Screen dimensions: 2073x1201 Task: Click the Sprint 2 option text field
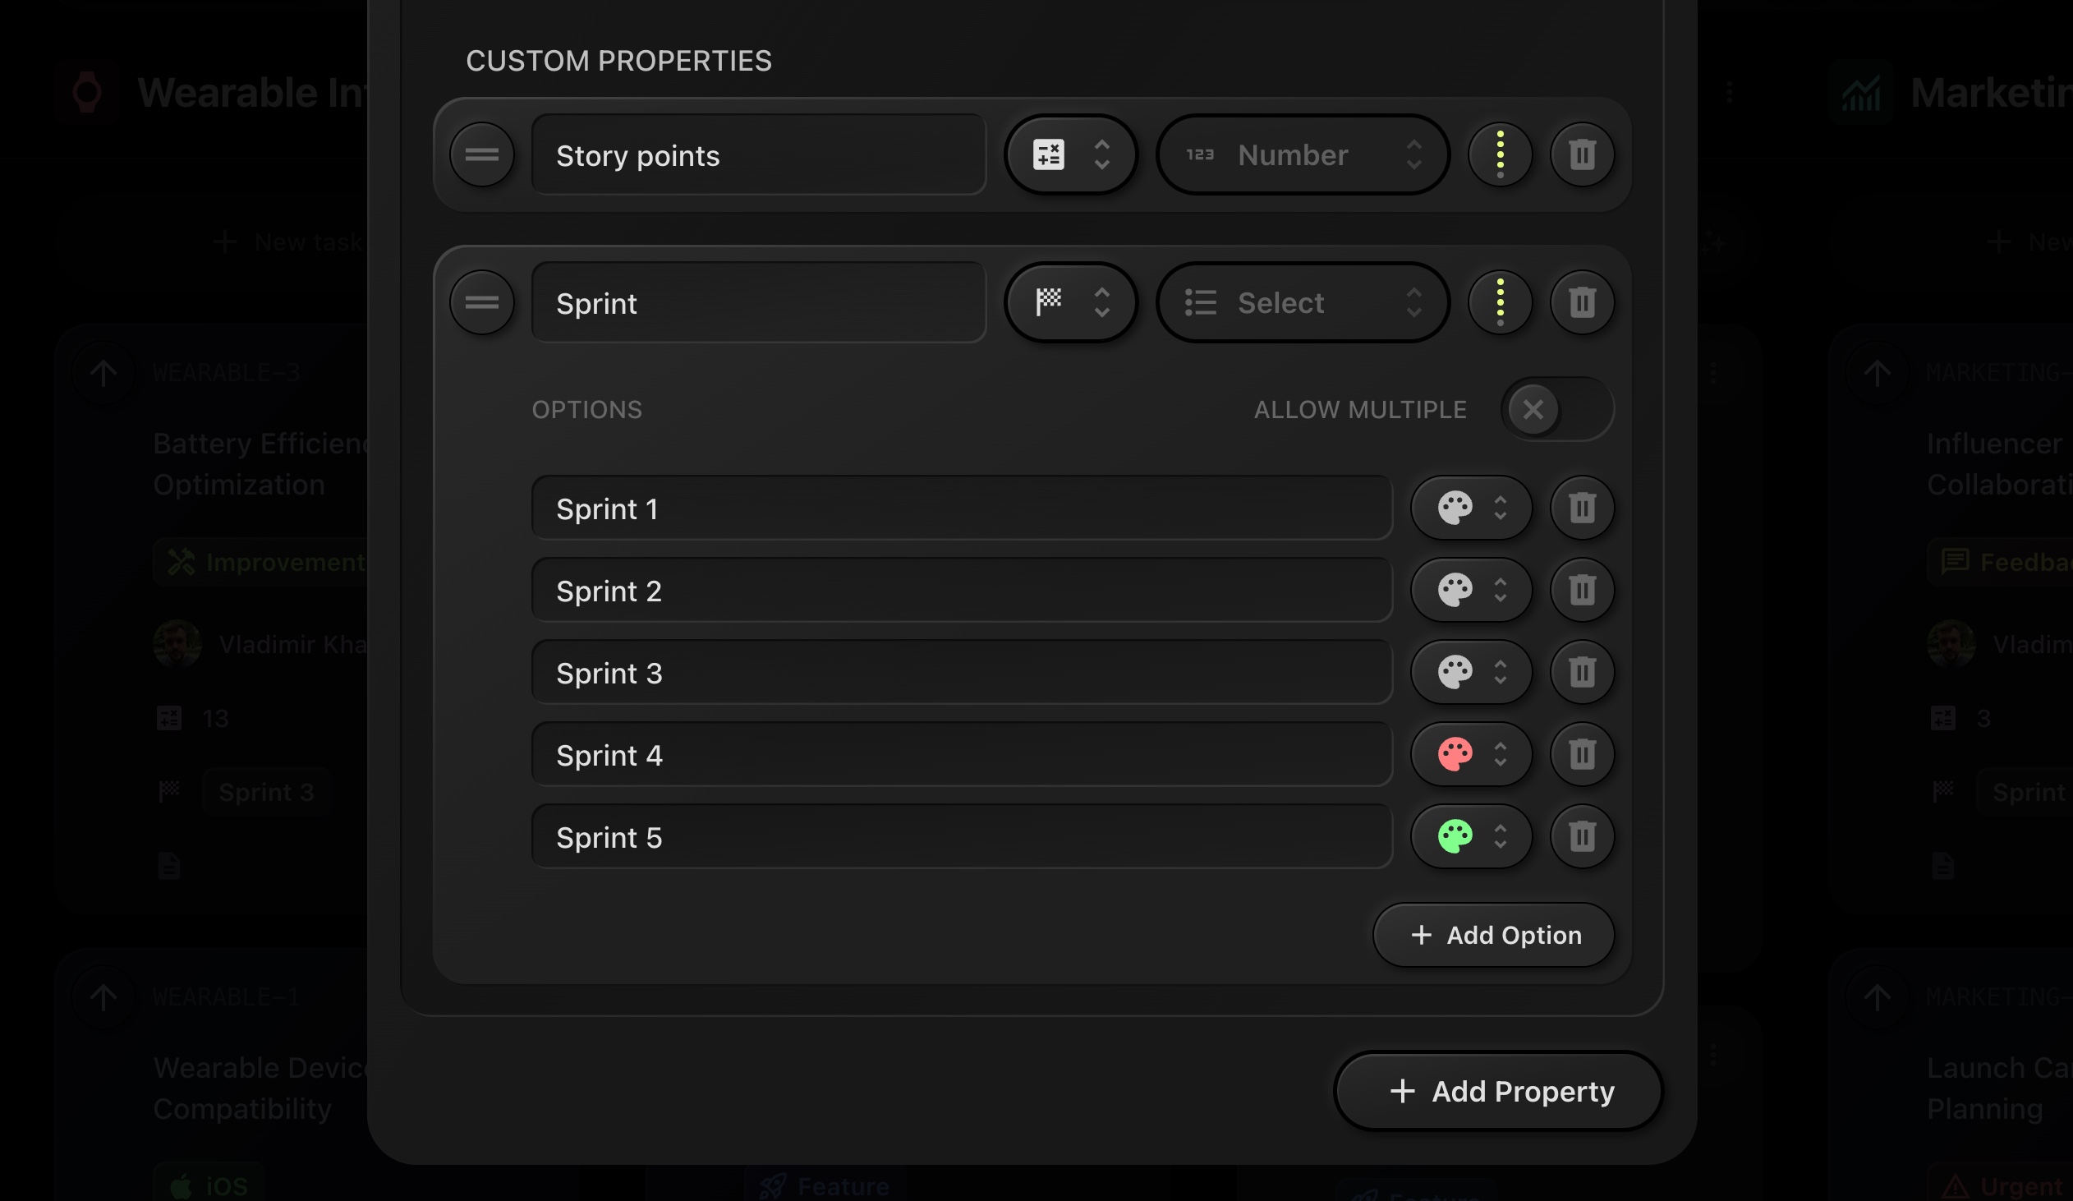pos(961,591)
